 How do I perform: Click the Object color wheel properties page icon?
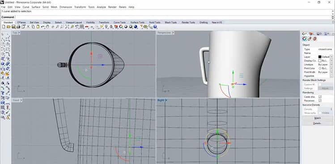[305, 39]
